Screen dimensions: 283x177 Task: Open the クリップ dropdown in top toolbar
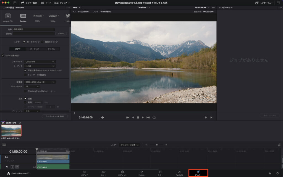(62, 3)
